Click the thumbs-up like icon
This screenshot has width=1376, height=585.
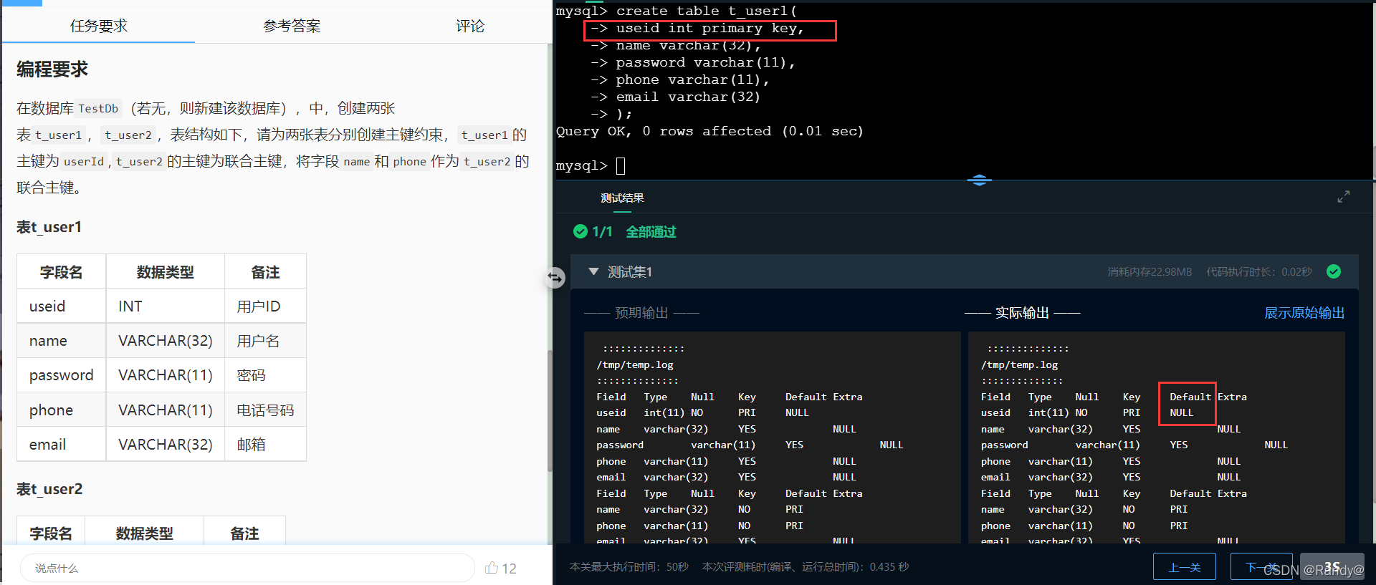point(492,568)
